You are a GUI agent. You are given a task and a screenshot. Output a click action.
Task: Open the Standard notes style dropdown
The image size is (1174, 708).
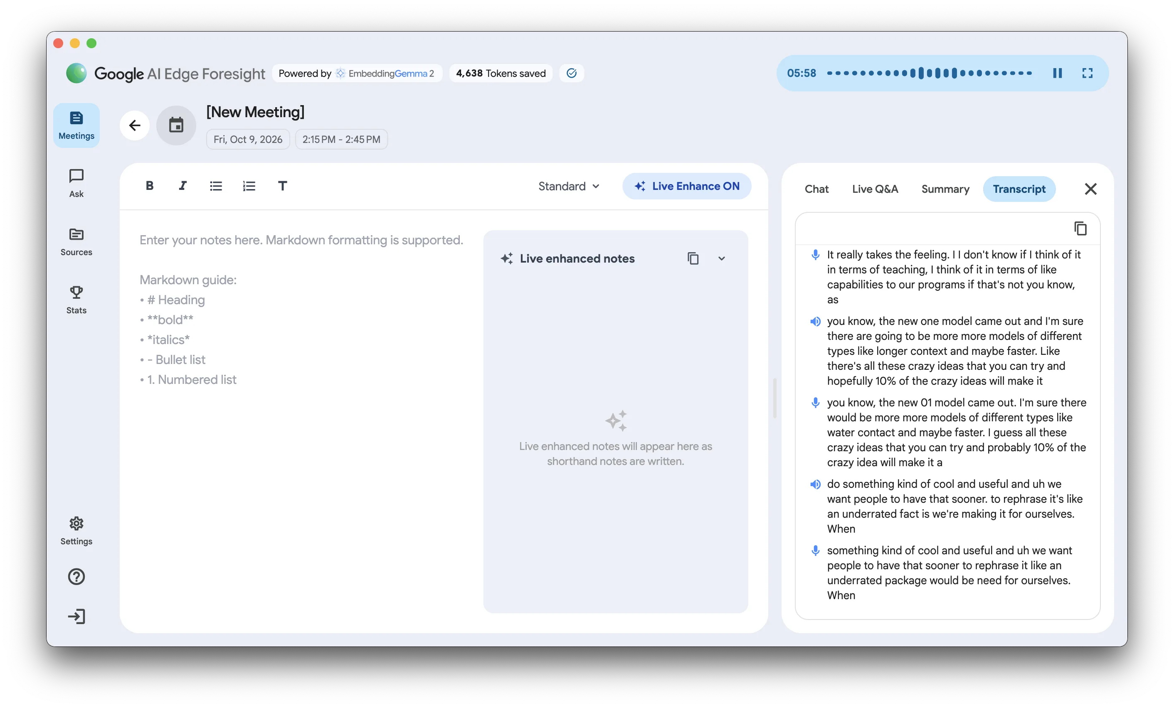pyautogui.click(x=569, y=186)
